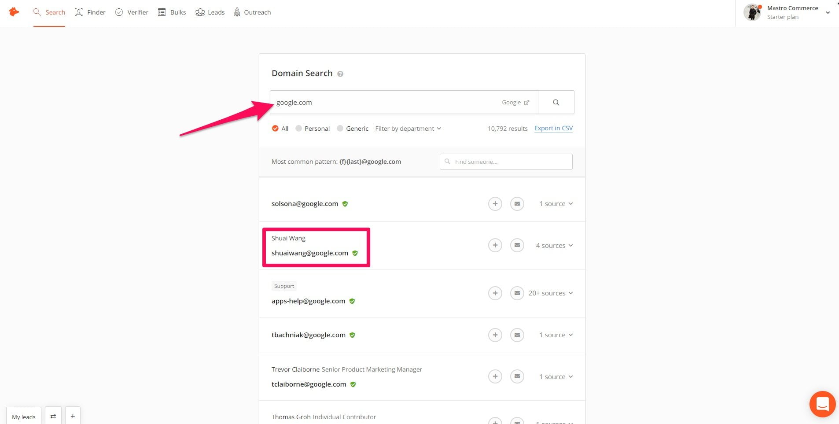Click envelope icon for apps-help@google.com
The height and width of the screenshot is (424, 839).
(x=517, y=293)
